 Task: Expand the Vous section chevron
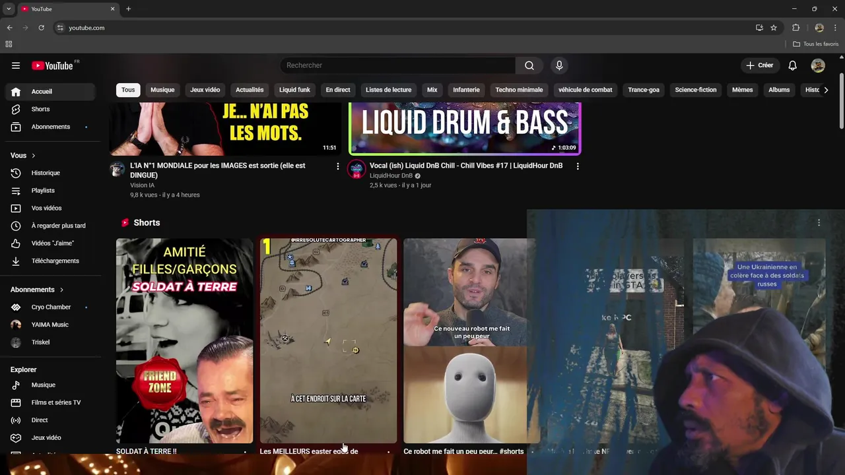(33, 156)
